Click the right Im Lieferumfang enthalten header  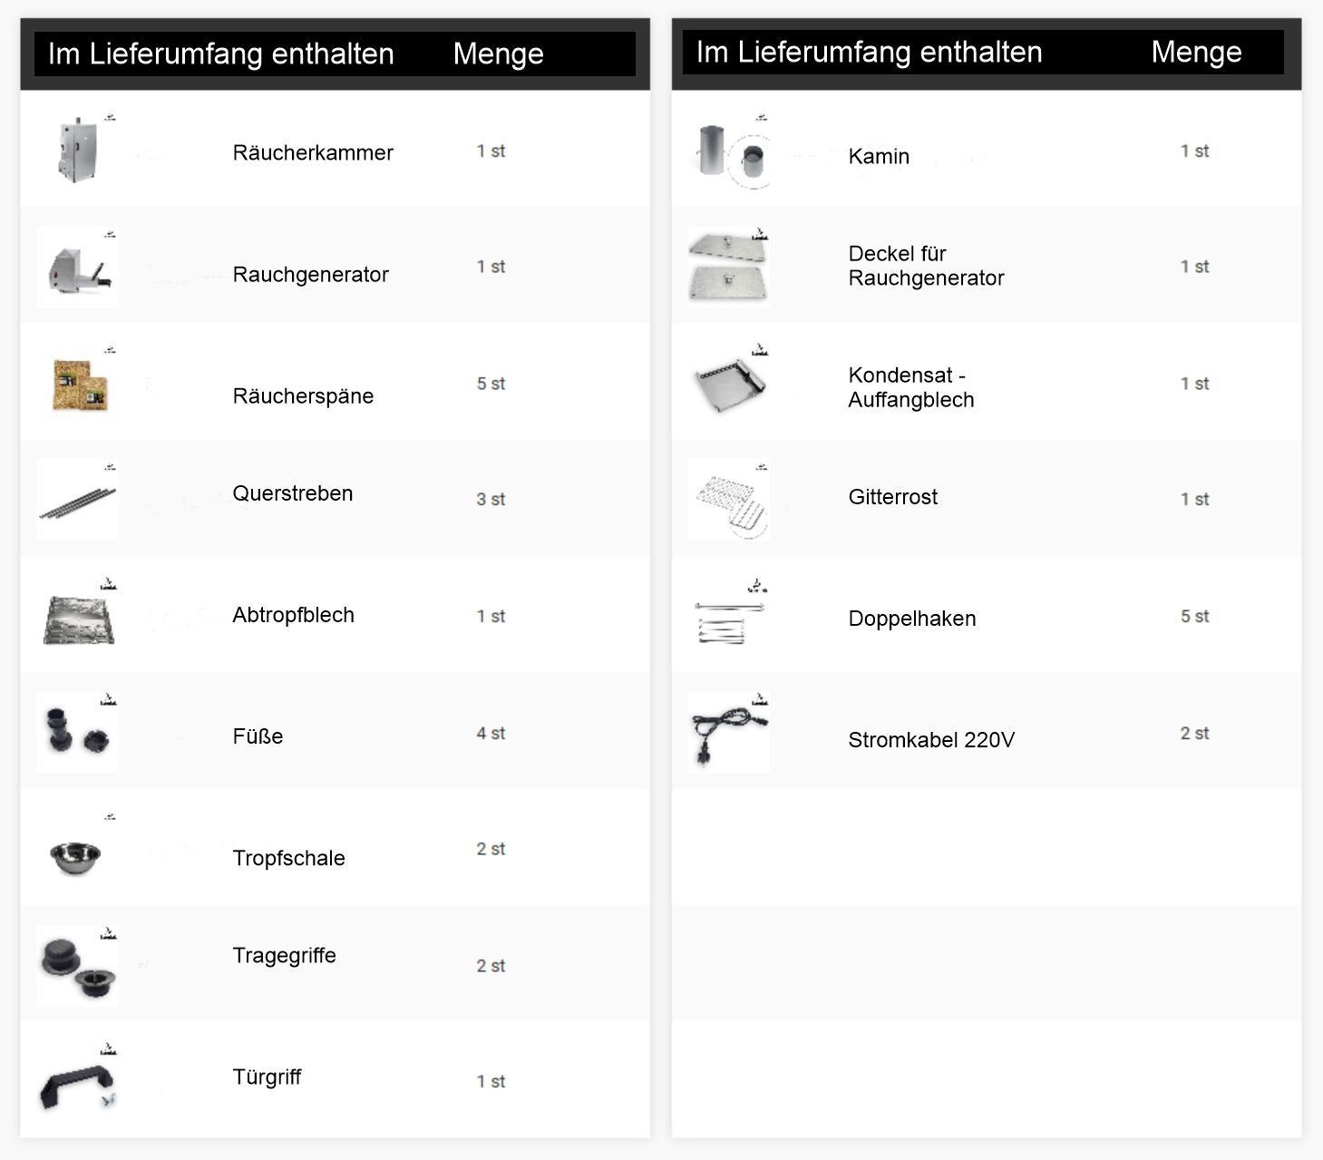[869, 52]
